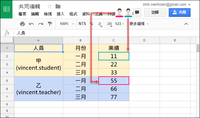Select column B header
The image size is (200, 118).
81,40
